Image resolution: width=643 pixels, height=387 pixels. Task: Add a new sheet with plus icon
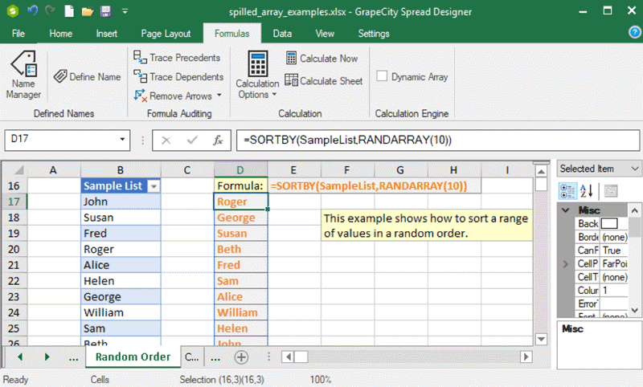(241, 356)
